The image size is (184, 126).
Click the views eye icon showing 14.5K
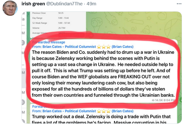(153, 100)
